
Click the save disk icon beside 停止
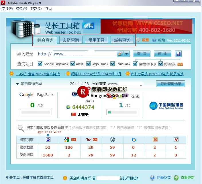178,54
